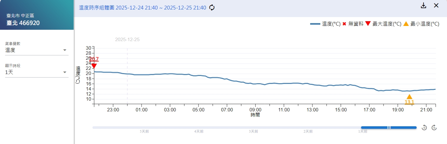Click the blue timeline range slider handle
Image resolution: width=447 pixels, height=144 pixels.
(389, 128)
